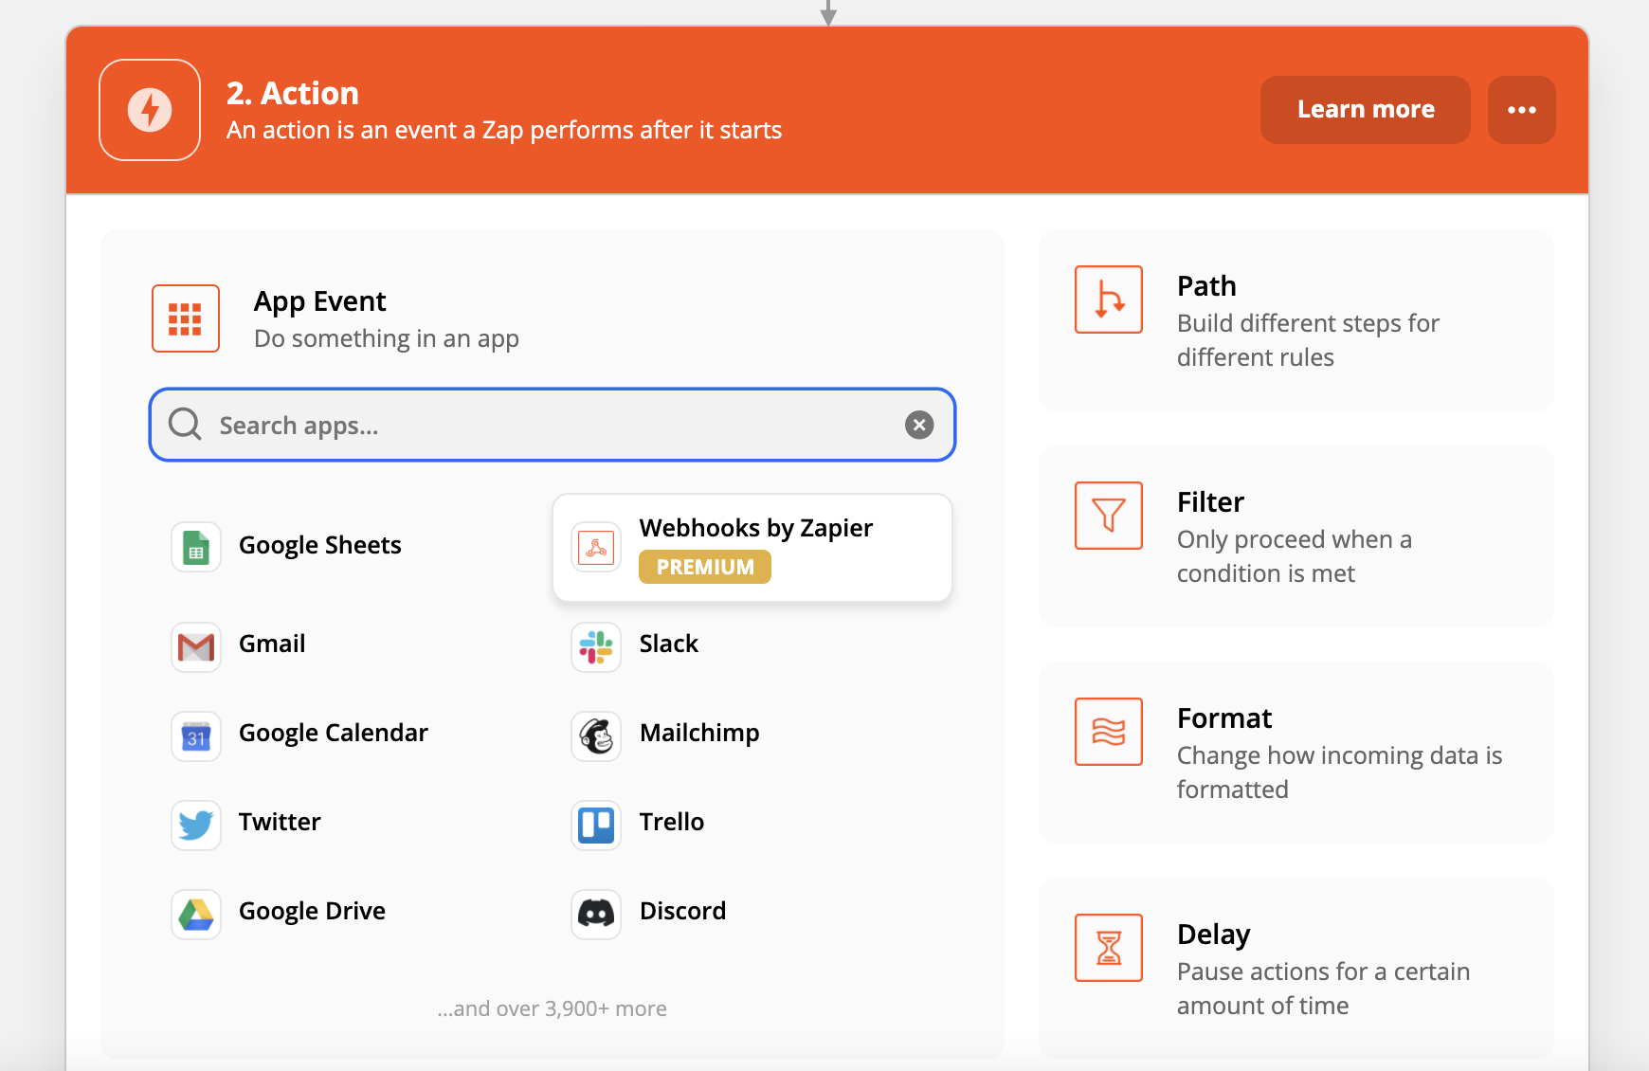Select the Trello label
The width and height of the screenshot is (1649, 1071).
point(672,822)
